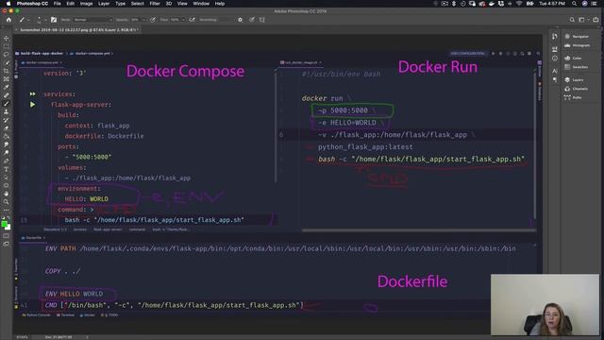
Task: Open the Paths panel
Action: (573, 97)
